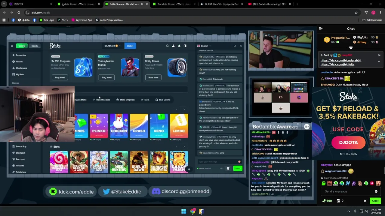385x216 pixels.
Task: Reload the kick.com/eddie page
Action: 19,13
